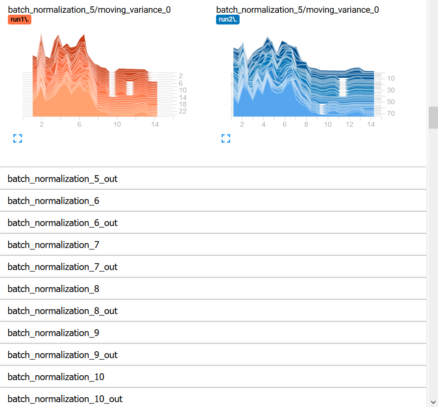Expand the batch_normalization_10 section
Screen dimensions: 438x407
(x=213, y=377)
